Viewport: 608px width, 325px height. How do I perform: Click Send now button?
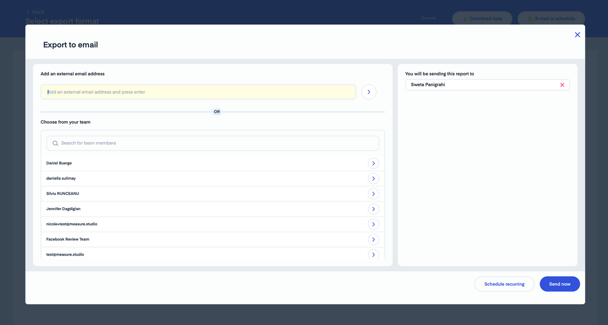point(560,284)
